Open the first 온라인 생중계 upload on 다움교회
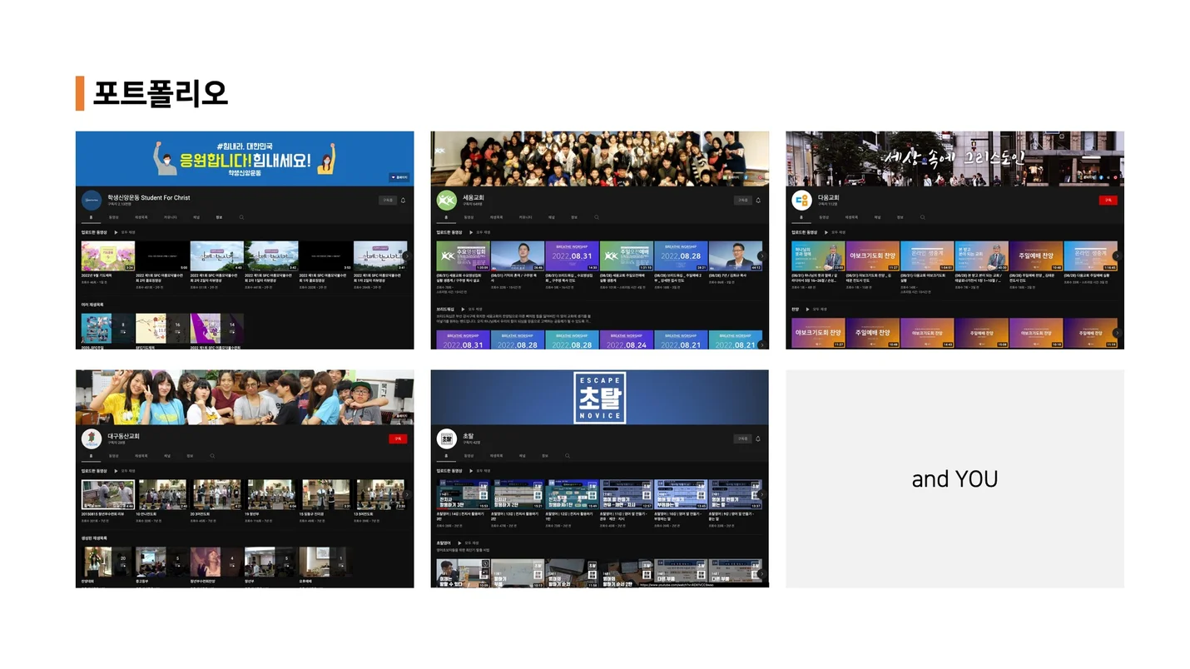The width and height of the screenshot is (1190, 669). click(927, 256)
